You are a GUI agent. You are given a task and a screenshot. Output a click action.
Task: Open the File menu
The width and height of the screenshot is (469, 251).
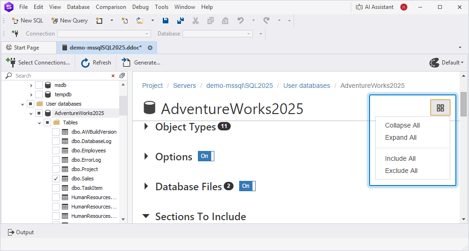point(23,7)
